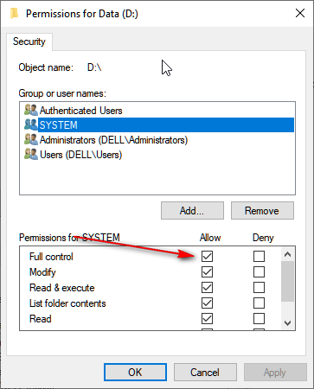Viewport: 314px width, 389px height.
Task: Click the Modify permission label
Action: (x=42, y=272)
